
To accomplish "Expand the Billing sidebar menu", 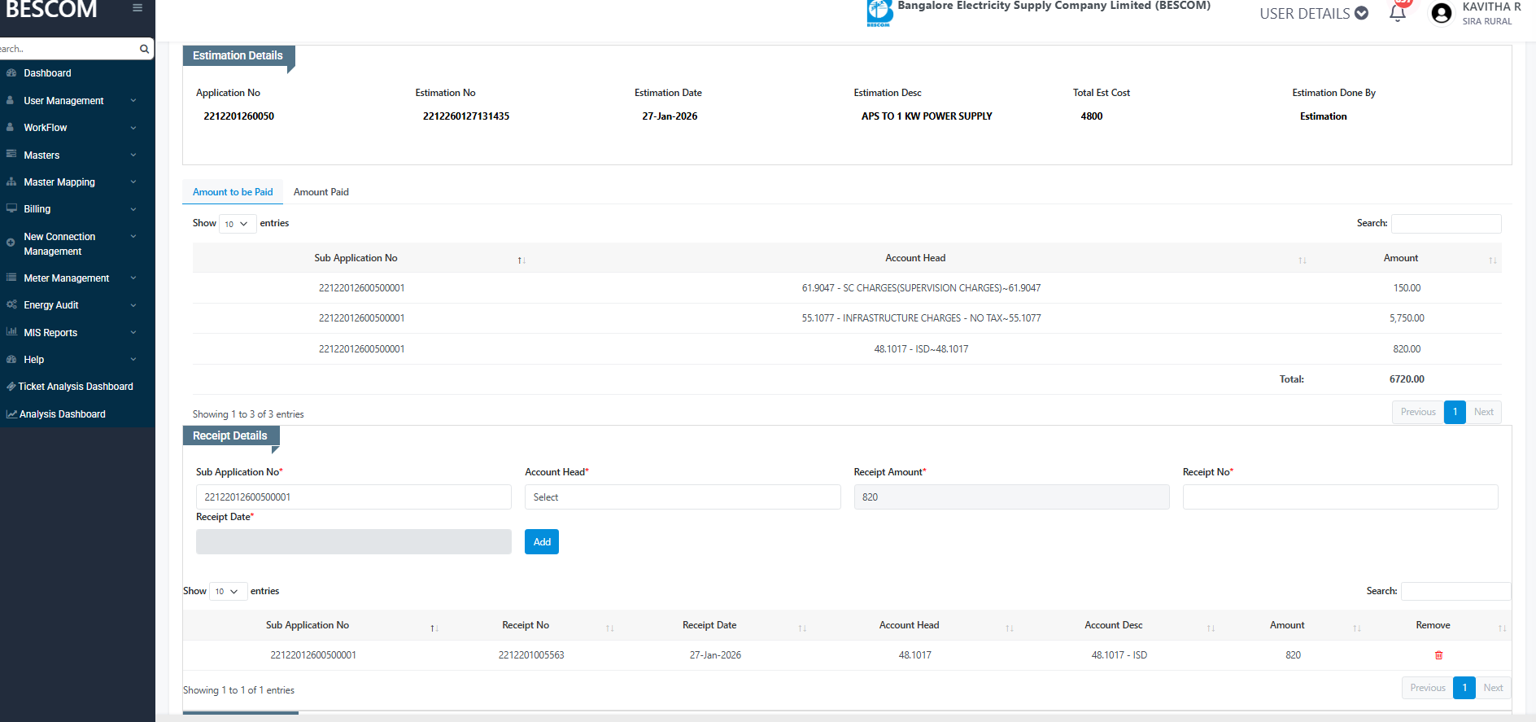I will click(x=37, y=209).
